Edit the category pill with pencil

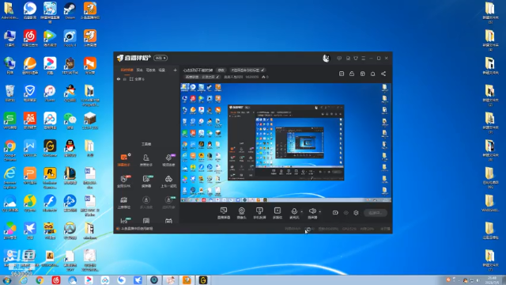click(202, 77)
